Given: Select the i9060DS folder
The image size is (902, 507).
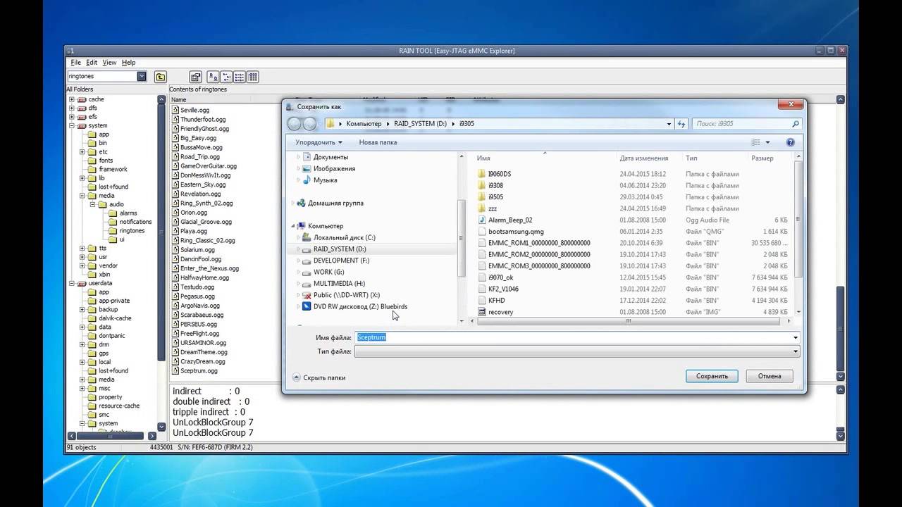Looking at the screenshot, I should point(499,174).
